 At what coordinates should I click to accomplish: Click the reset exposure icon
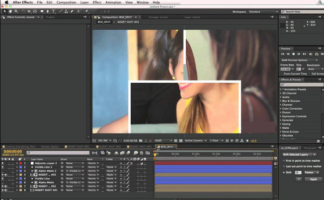pos(247,141)
